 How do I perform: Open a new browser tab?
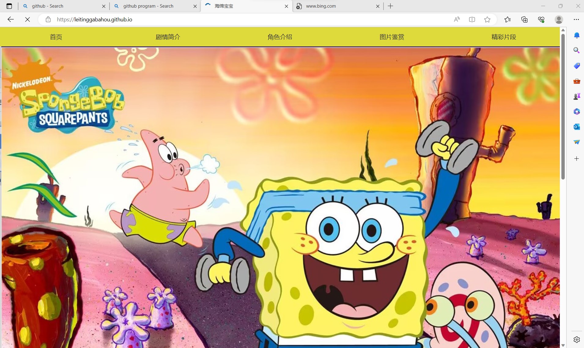point(390,6)
